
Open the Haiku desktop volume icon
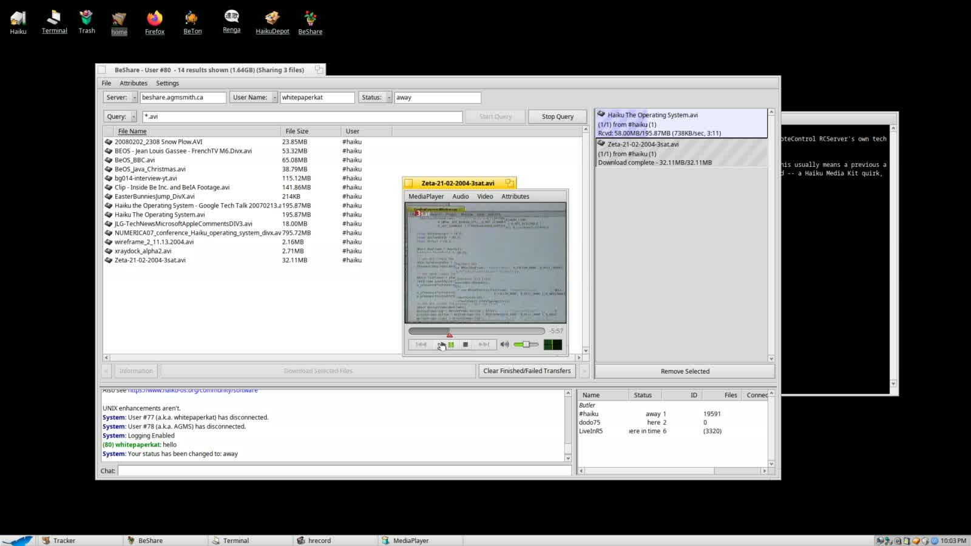[x=18, y=19]
